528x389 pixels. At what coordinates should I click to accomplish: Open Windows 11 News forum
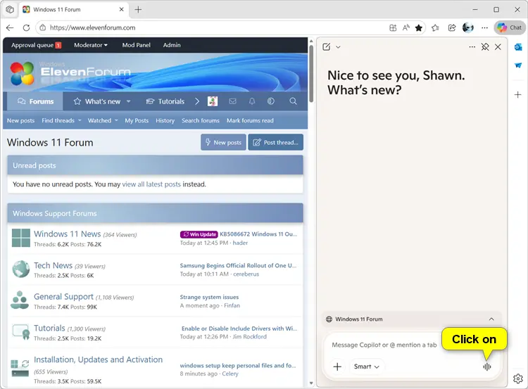pos(68,234)
